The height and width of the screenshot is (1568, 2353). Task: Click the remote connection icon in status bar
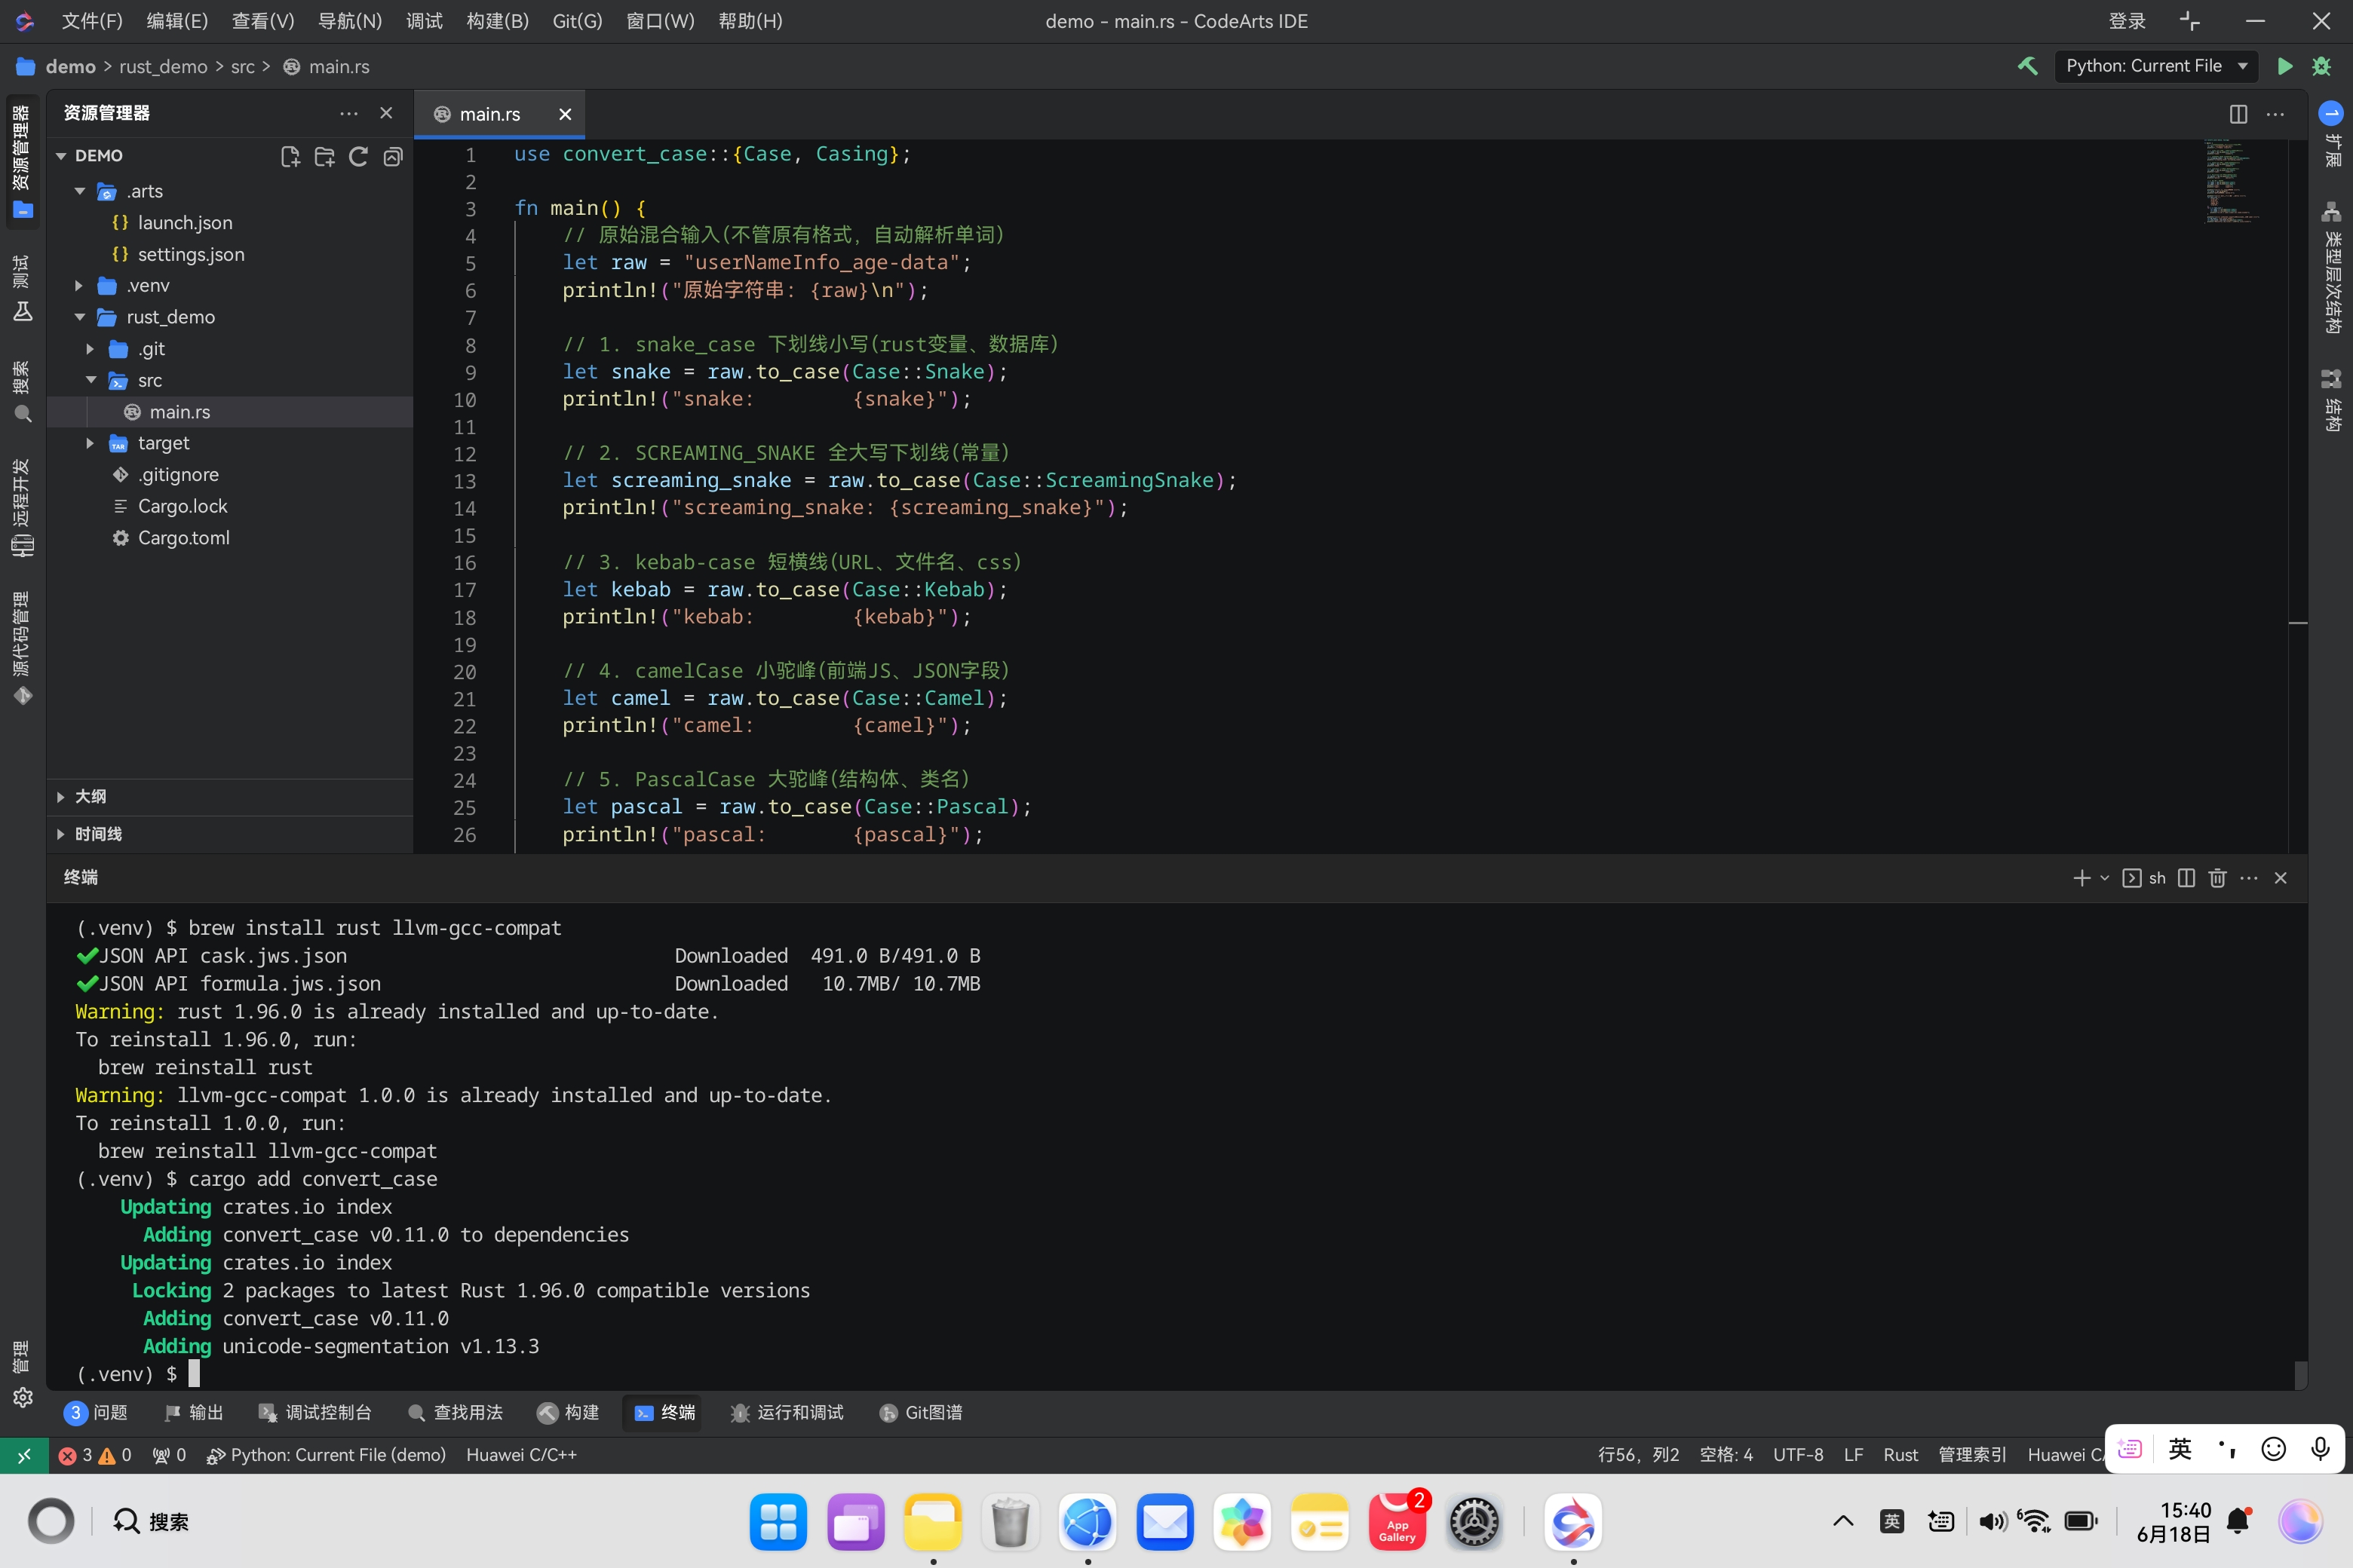(24, 1455)
